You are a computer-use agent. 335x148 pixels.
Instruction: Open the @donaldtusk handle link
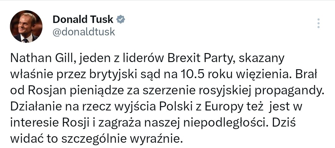tap(84, 32)
